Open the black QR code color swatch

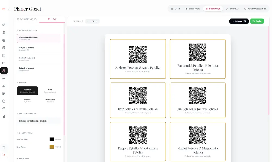tap(51, 139)
